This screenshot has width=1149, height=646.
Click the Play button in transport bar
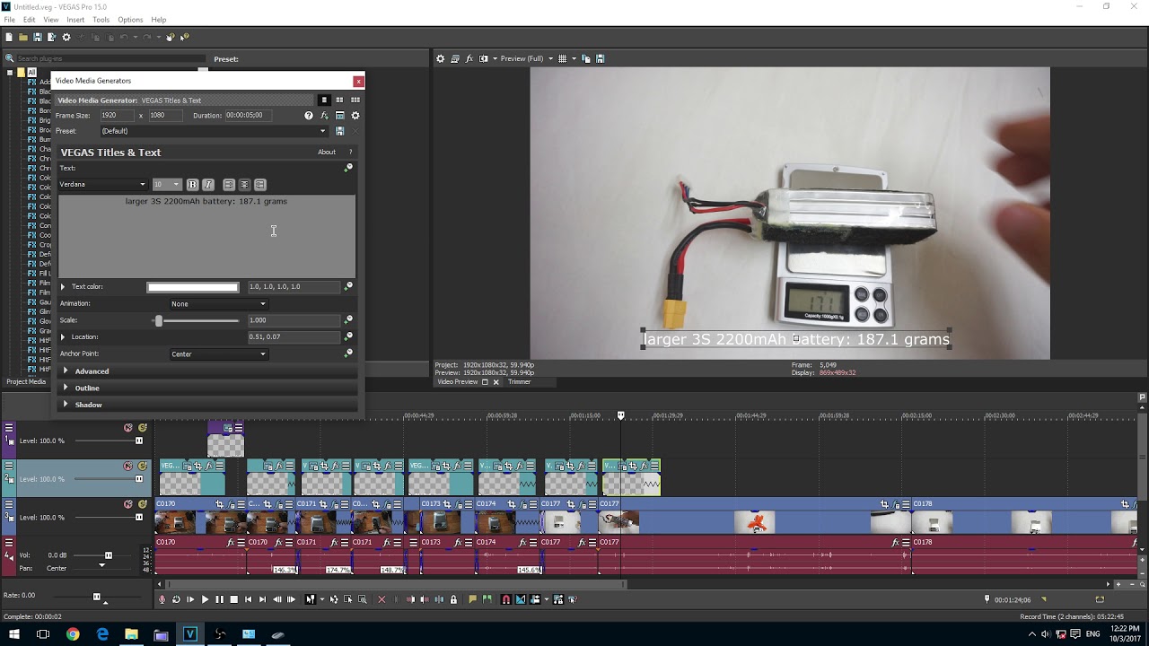point(205,599)
